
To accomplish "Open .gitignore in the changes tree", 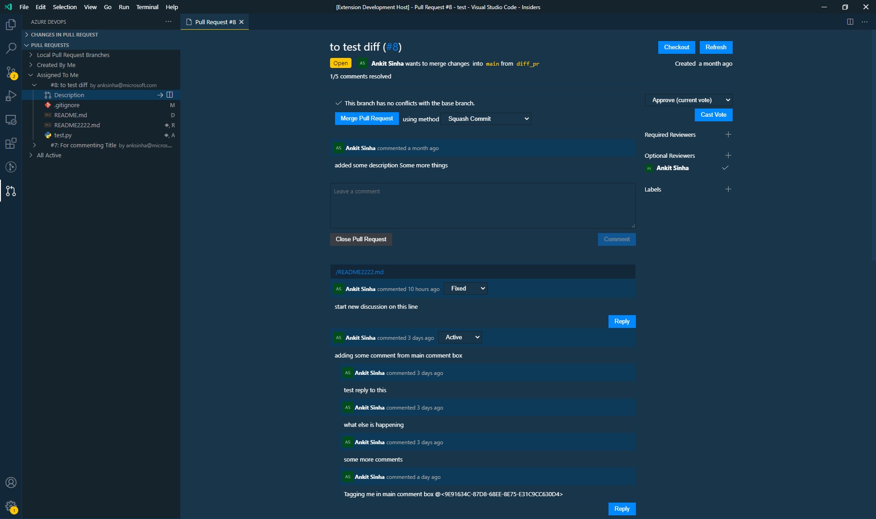I will pos(101,105).
